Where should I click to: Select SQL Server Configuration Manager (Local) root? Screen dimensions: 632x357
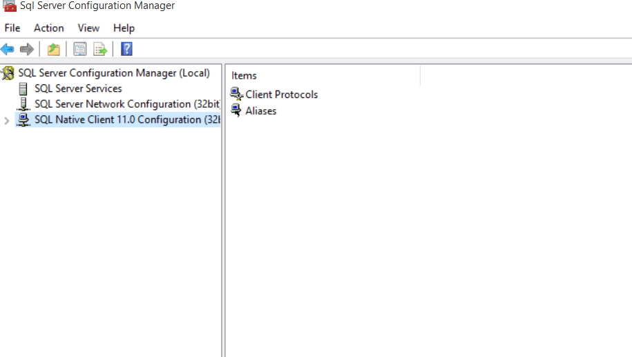pos(114,73)
